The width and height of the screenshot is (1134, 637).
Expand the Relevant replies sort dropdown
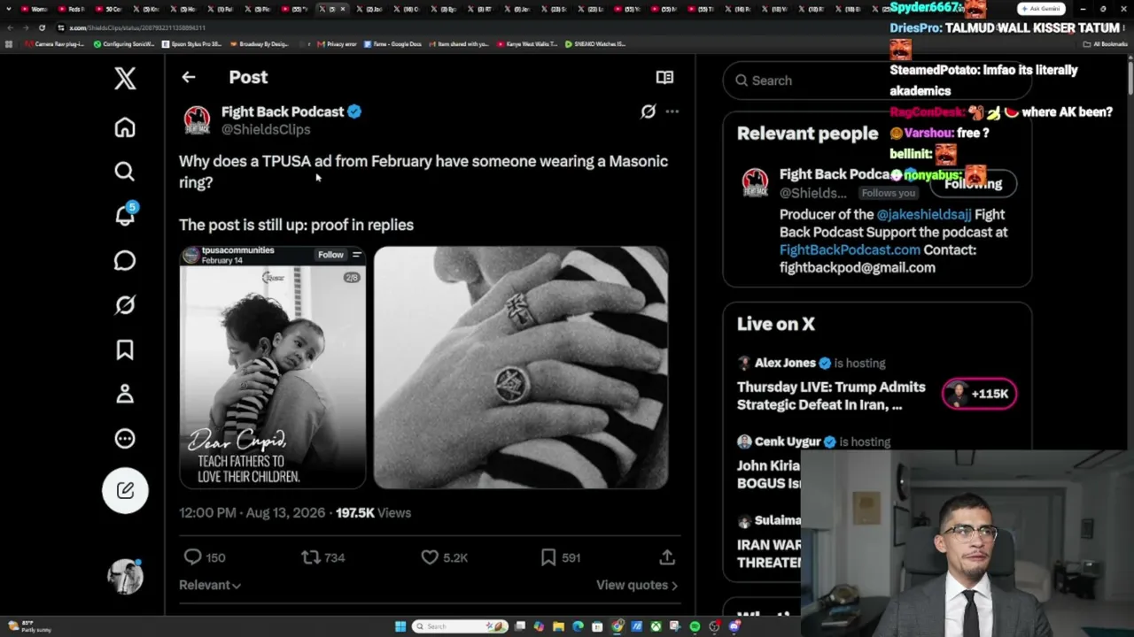210,585
